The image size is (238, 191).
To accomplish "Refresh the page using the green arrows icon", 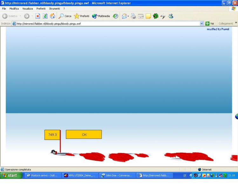I will [45, 16].
